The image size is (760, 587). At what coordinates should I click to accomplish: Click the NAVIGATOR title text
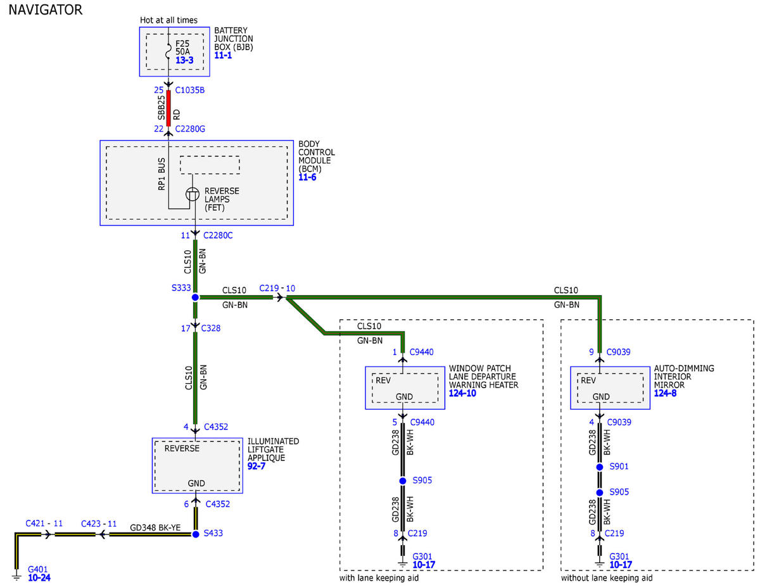(x=45, y=9)
